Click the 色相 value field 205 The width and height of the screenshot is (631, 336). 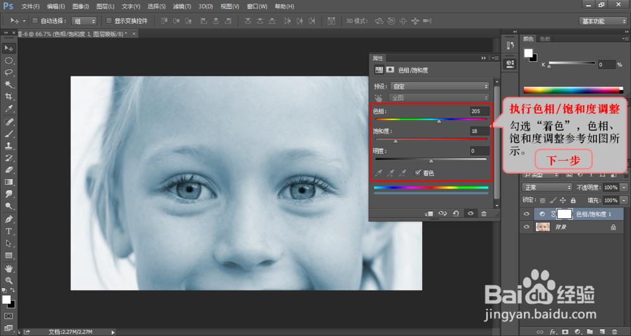click(x=480, y=112)
